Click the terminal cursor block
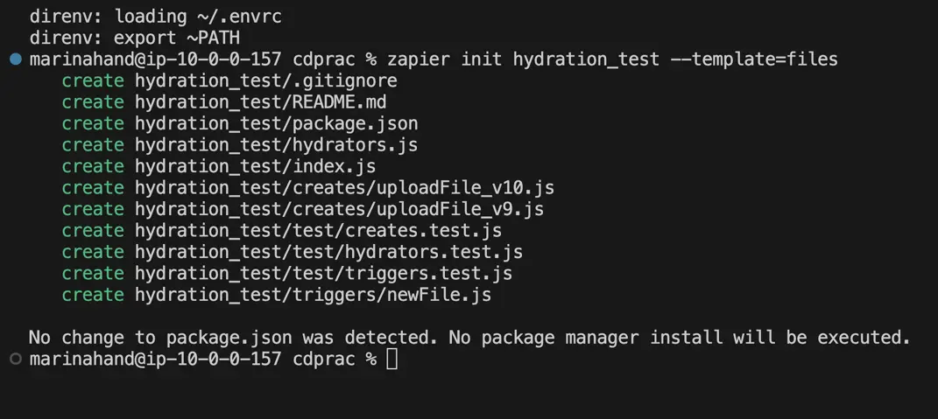938x419 pixels. click(391, 359)
